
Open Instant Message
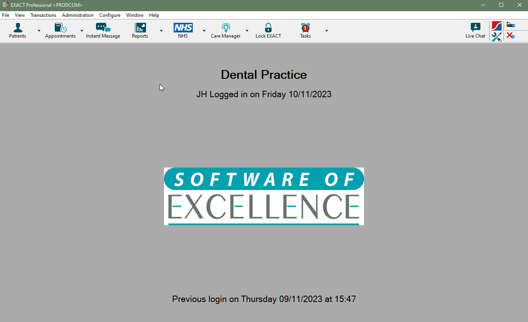click(x=103, y=31)
